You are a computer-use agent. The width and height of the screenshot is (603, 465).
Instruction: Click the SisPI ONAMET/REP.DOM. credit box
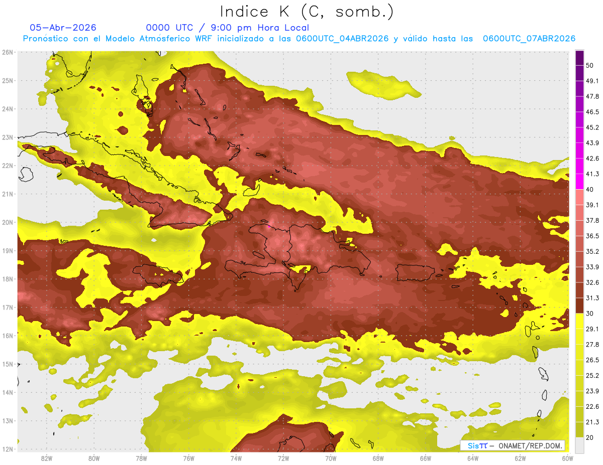point(513,445)
